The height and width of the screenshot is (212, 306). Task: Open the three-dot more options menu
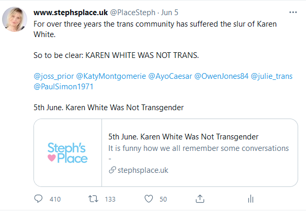pos(293,13)
